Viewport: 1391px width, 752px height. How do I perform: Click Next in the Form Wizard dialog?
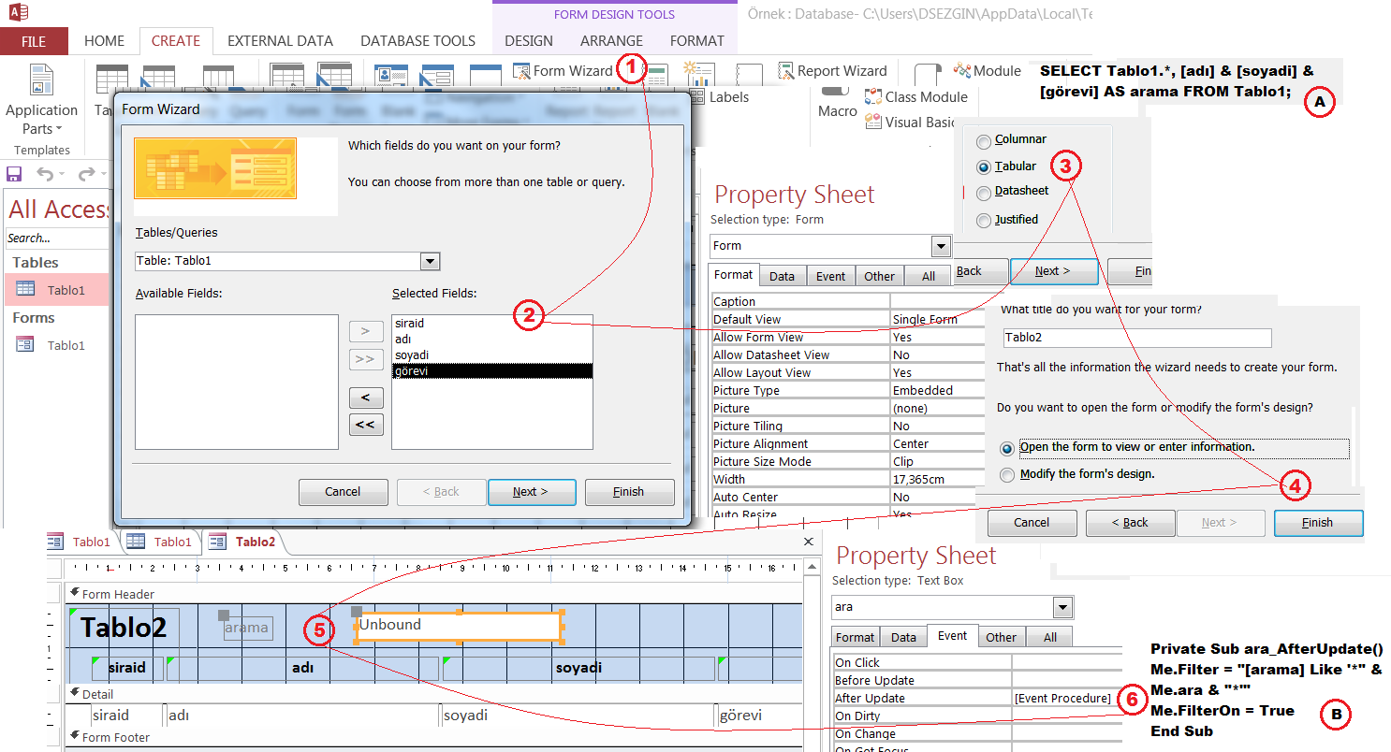point(530,492)
